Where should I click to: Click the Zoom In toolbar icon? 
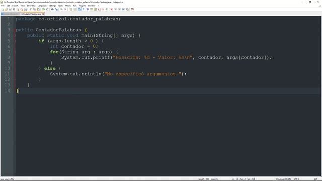(61, 9)
